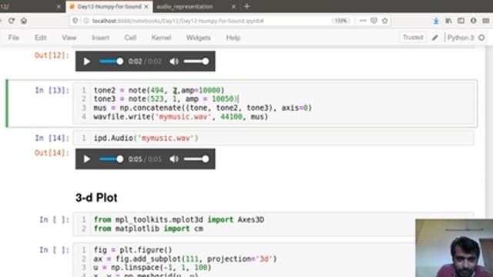Image resolution: width=493 pixels, height=277 pixels.
Task: Open the Firefox account icon
Action: [x=474, y=21]
